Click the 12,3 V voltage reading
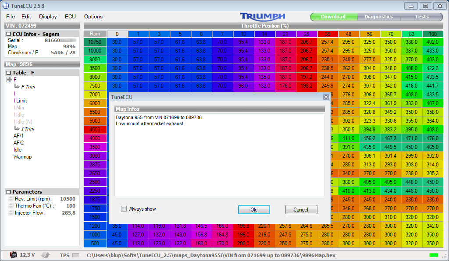This screenshot has height=261, width=449. tap(27, 255)
